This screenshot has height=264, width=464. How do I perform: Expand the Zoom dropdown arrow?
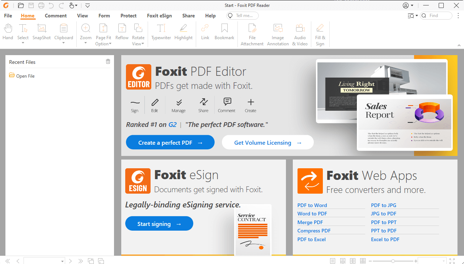coord(86,43)
